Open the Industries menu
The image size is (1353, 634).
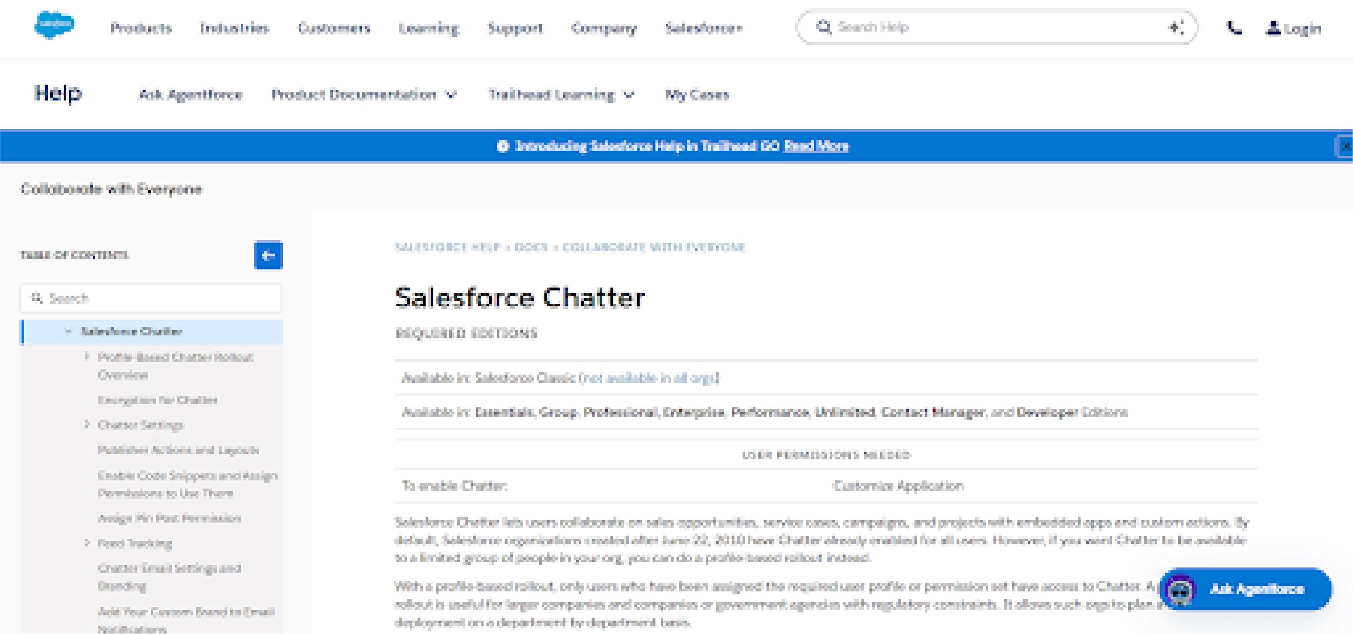click(x=234, y=28)
